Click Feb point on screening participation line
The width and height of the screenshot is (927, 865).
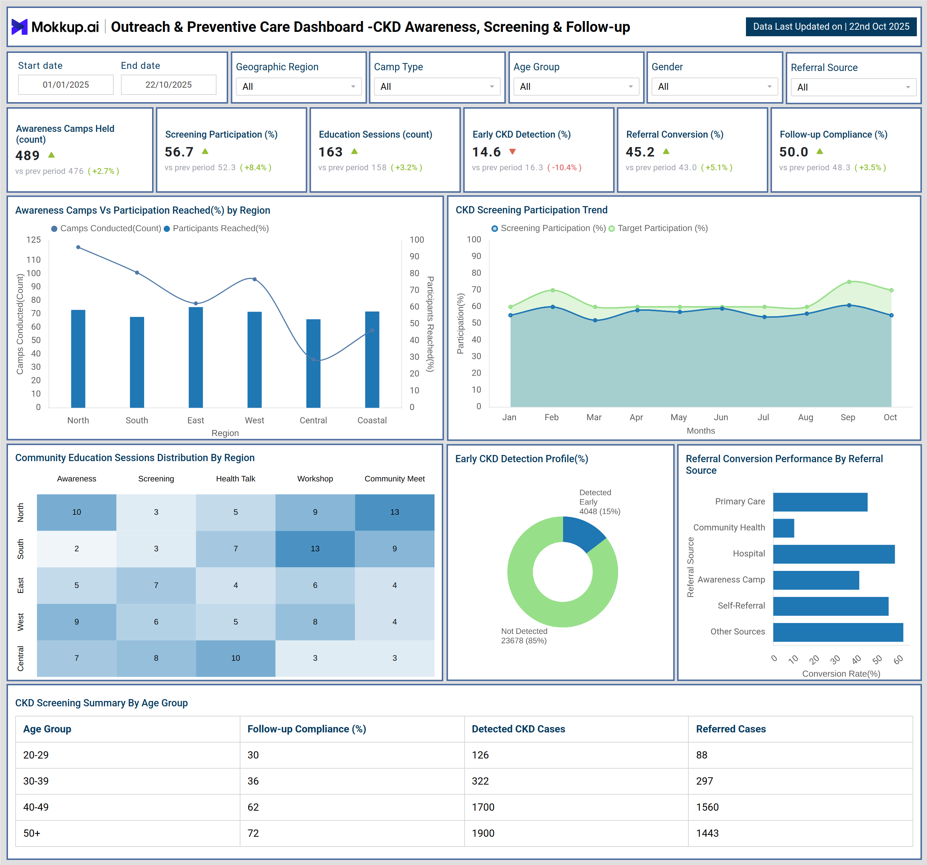[553, 307]
